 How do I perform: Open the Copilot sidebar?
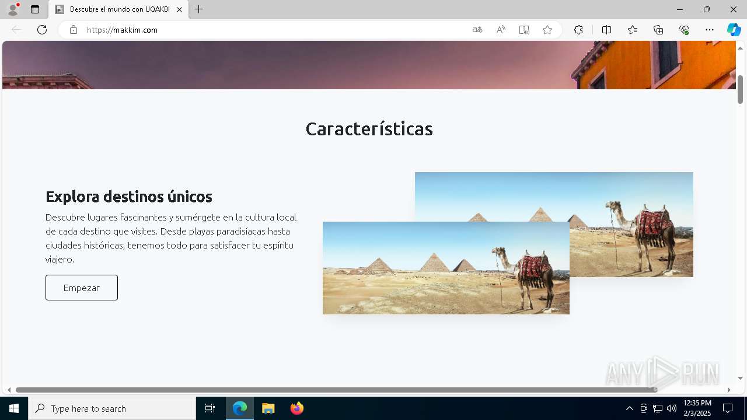(734, 30)
